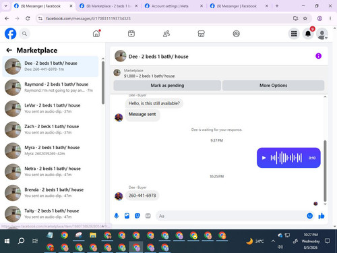
Task: Open the Windows Start menu
Action: point(7,241)
